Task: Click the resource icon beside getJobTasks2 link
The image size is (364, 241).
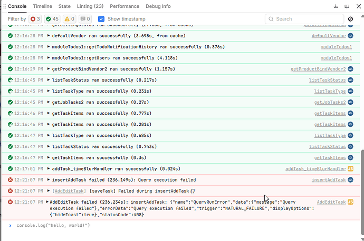Action: 350,102
